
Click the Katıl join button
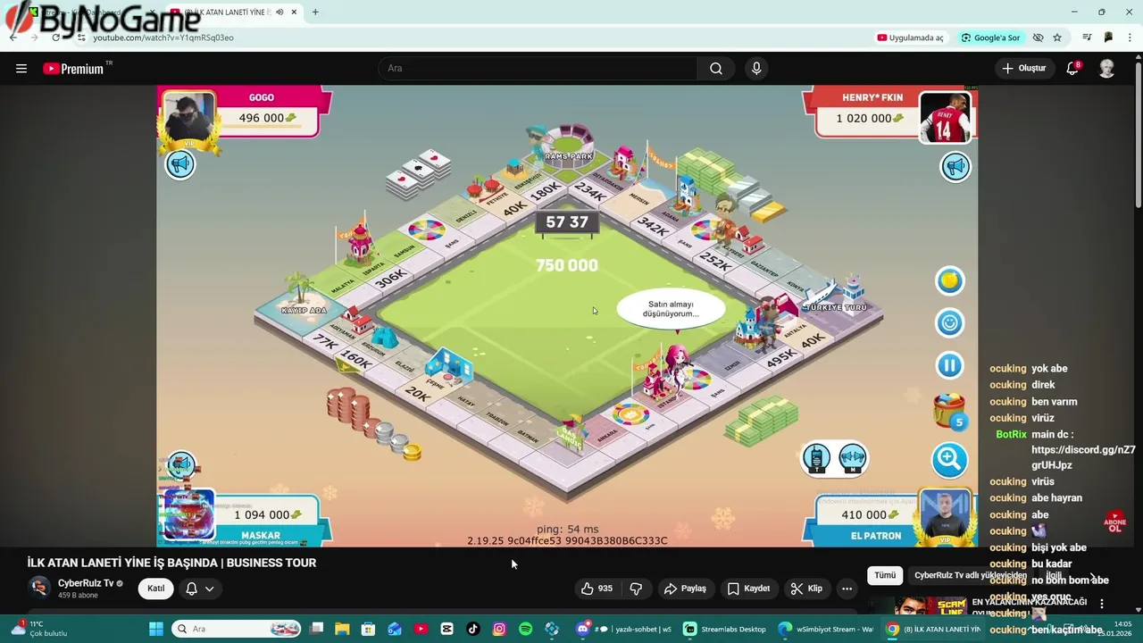[x=156, y=589]
